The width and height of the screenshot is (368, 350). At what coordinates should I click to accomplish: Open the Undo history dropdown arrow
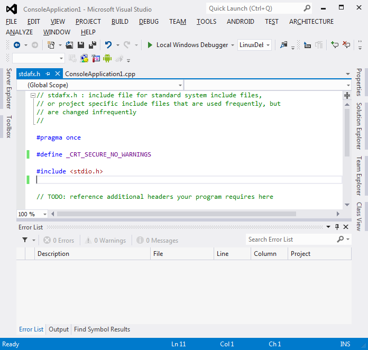118,45
